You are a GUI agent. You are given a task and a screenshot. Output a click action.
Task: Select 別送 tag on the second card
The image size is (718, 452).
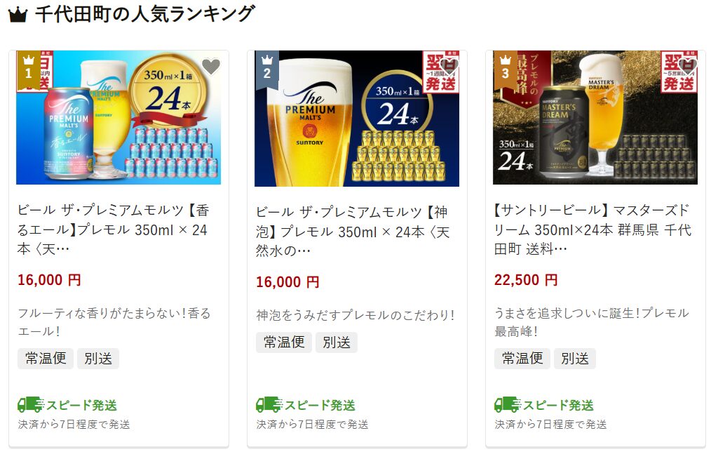[x=337, y=343]
